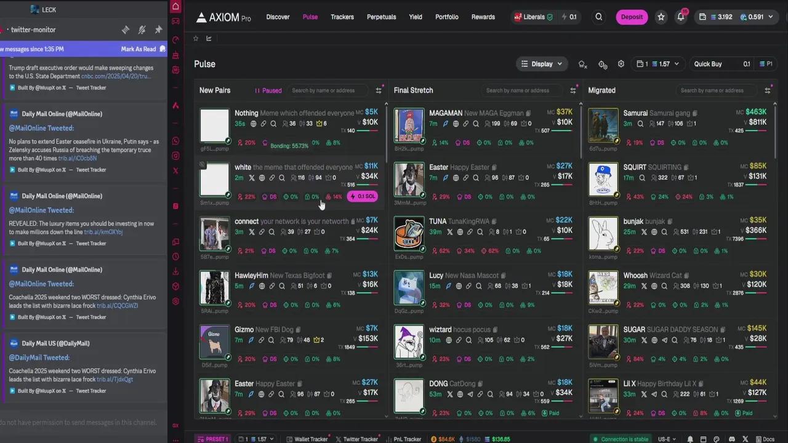The height and width of the screenshot is (443, 788).
Task: Buy white token with 0.1 SOL button
Action: (x=363, y=196)
